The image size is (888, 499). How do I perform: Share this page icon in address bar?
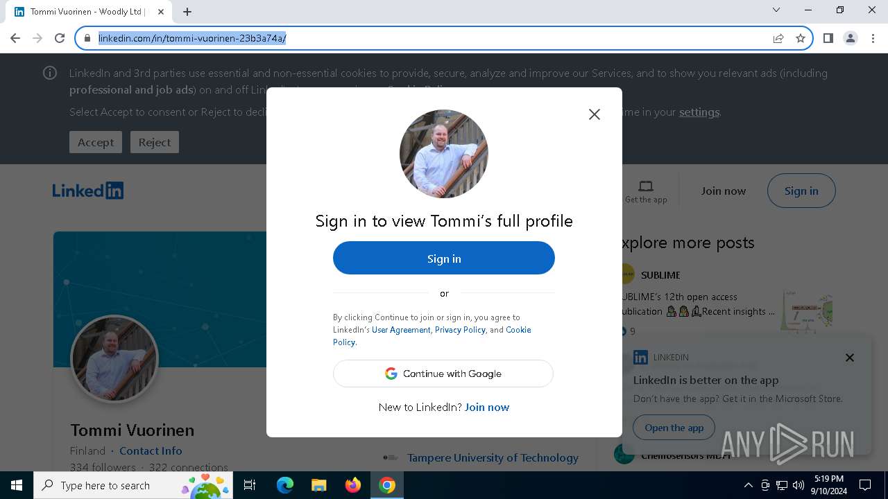(778, 38)
